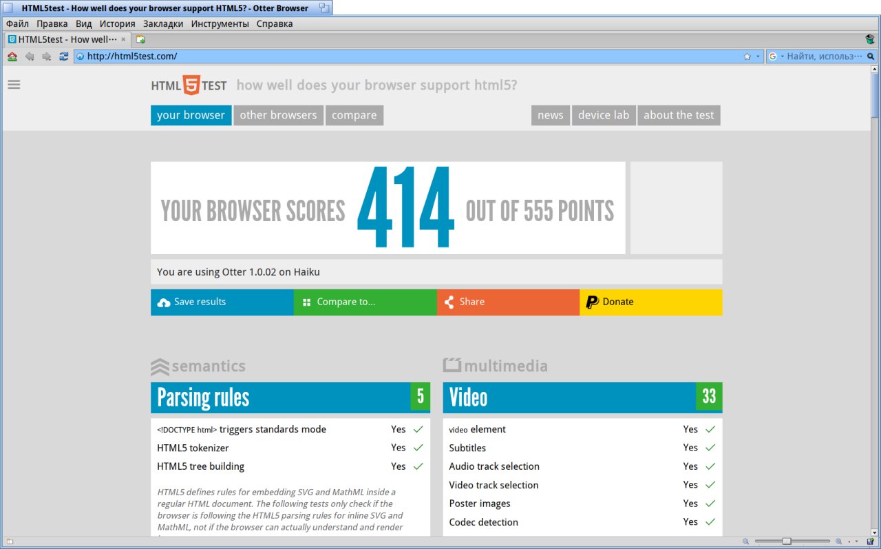
Task: Switch to the 'your browser' page tab
Action: coord(191,115)
